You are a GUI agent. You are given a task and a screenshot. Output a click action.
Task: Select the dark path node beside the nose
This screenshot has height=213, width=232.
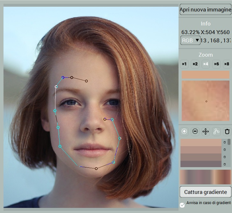point(105,119)
